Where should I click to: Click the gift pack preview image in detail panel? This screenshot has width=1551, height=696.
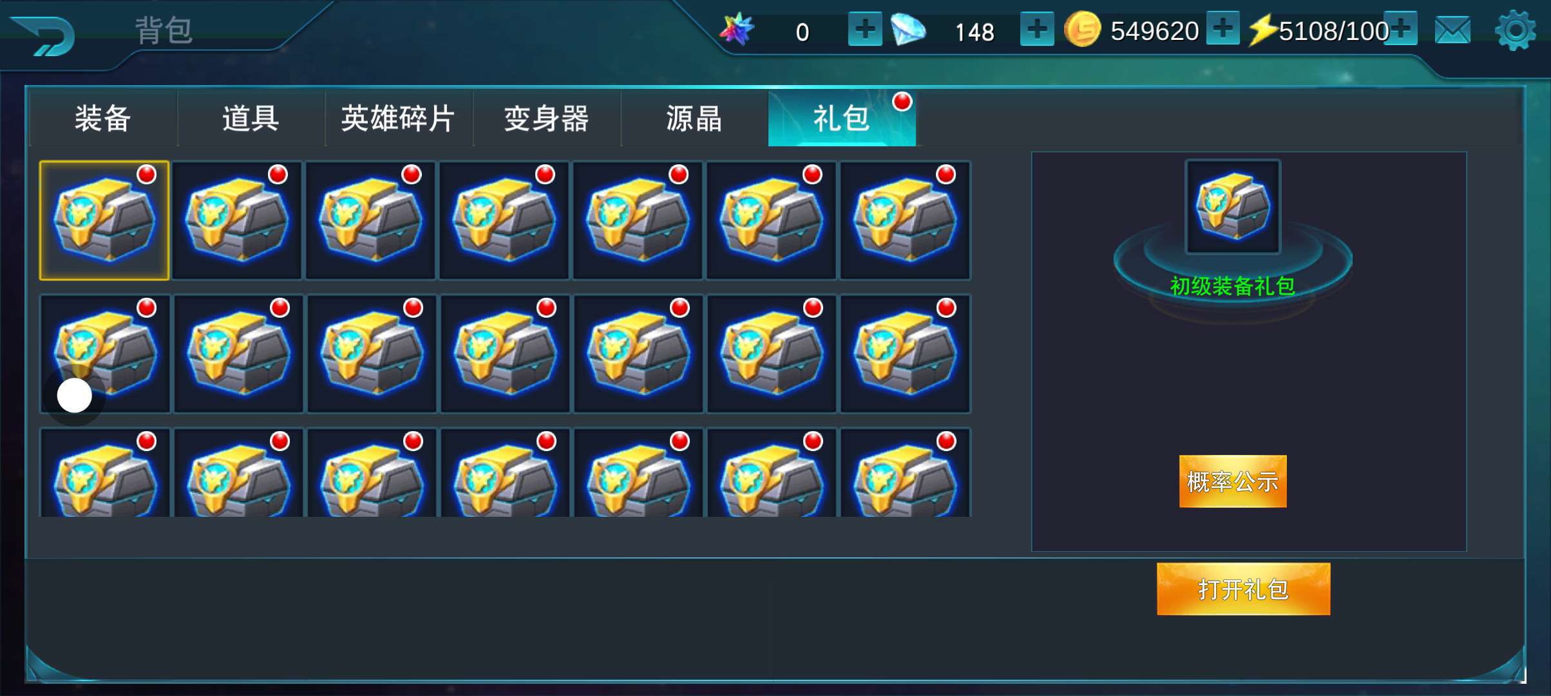tap(1233, 207)
